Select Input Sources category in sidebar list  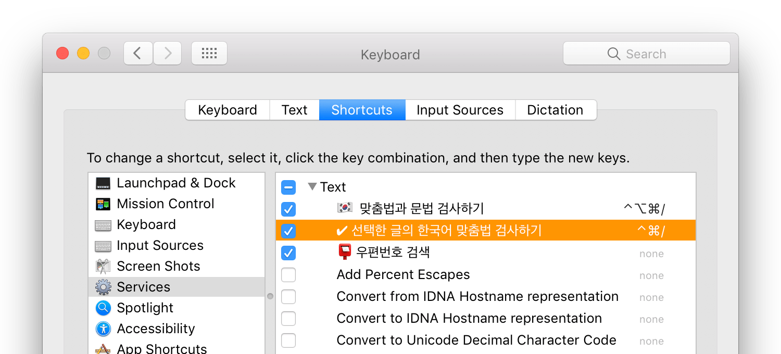point(177,246)
